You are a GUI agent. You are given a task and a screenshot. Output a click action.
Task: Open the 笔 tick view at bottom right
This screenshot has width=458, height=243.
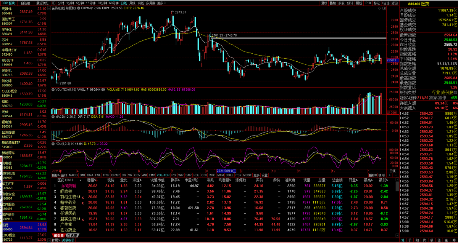click(x=403, y=240)
